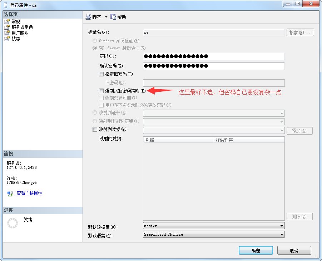Go to the 状态 page
The height and width of the screenshot is (261, 322).
[x=16, y=39]
